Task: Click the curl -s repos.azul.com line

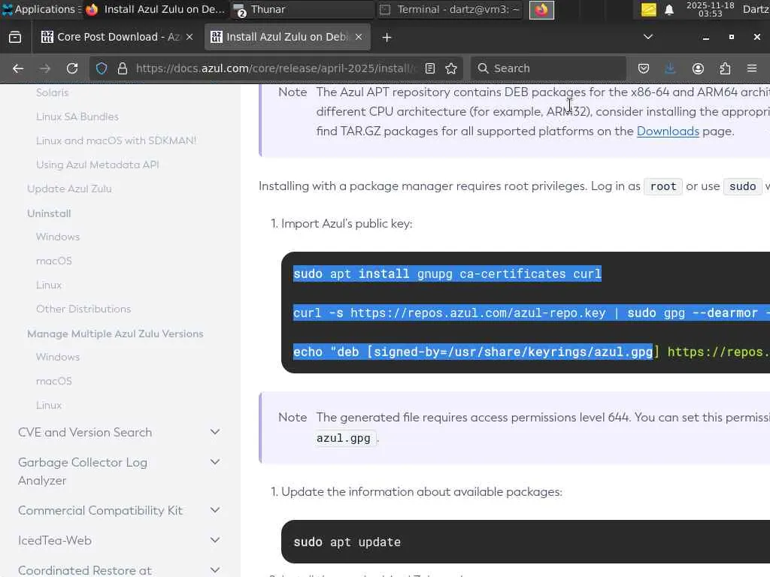Action: click(x=532, y=313)
